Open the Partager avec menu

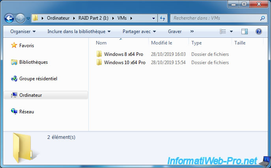[x=139, y=31]
